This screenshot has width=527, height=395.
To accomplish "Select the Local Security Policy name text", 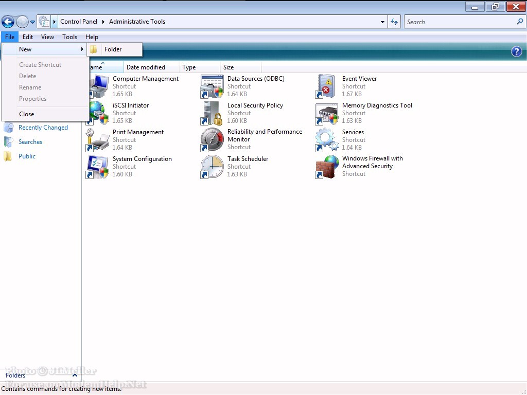I will 255,105.
